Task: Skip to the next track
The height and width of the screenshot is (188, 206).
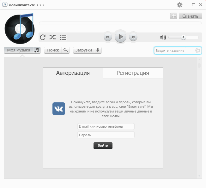Action: coord(133,37)
